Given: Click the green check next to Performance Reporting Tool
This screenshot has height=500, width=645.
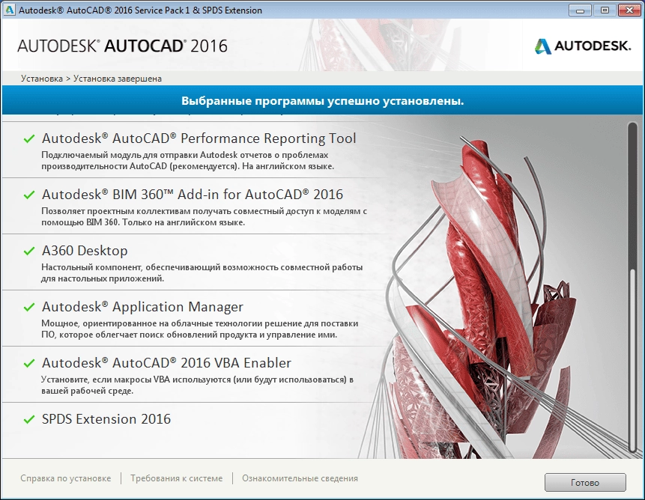Looking at the screenshot, I should click(x=29, y=139).
